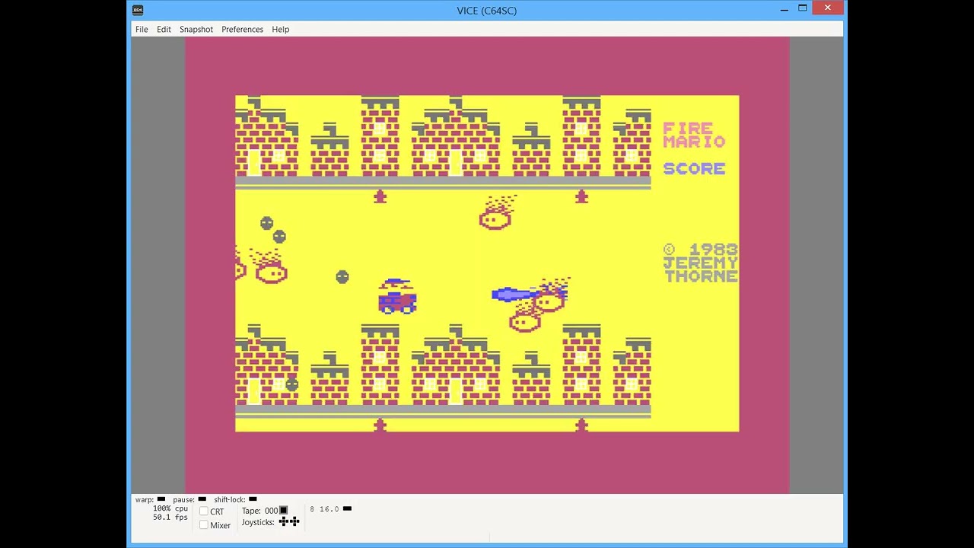Click the second joystick indicator icon
974x548 pixels.
294,521
